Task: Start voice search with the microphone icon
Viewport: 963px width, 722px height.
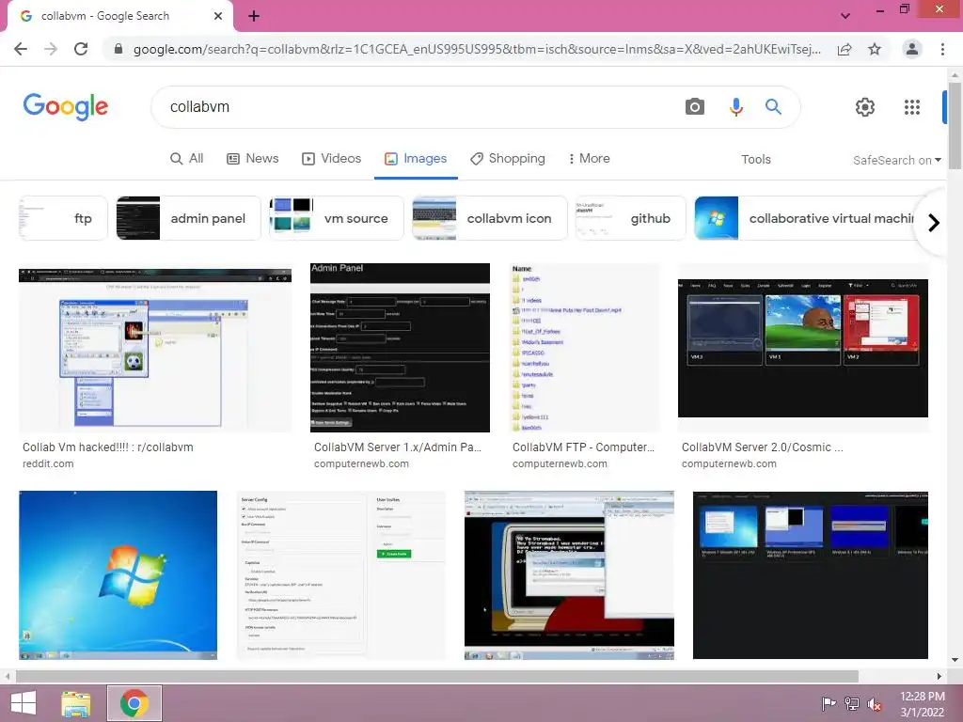Action: click(735, 107)
